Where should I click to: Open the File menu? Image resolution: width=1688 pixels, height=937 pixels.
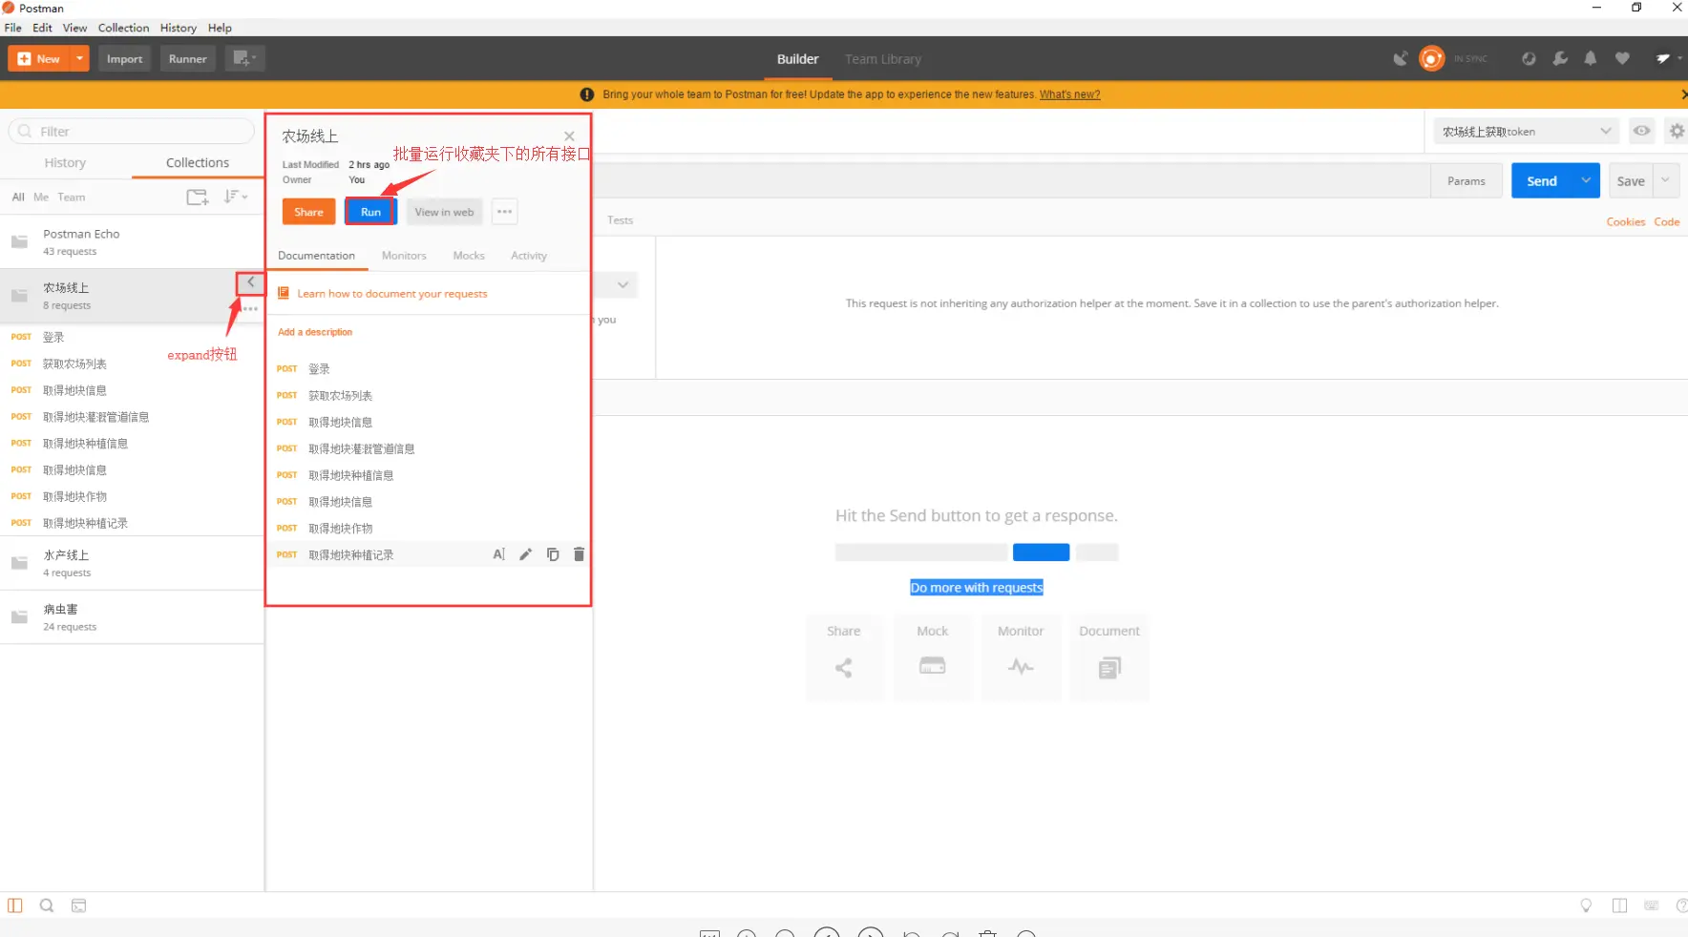pos(13,28)
